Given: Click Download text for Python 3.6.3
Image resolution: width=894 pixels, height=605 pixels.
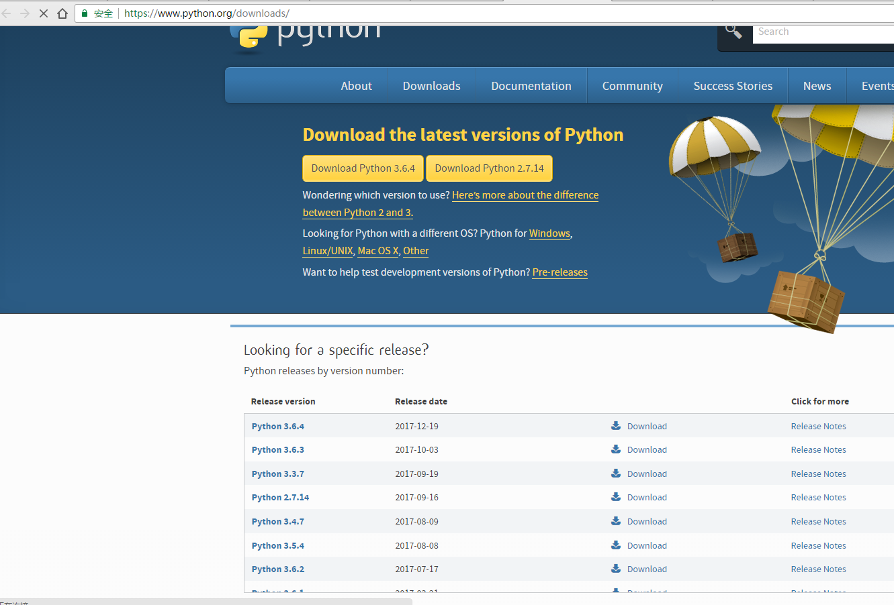Looking at the screenshot, I should [647, 449].
